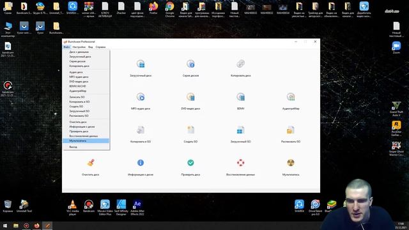409x230 pixels.
Task: Open the Восстановление данных lifebuoy icon
Action: [240, 163]
